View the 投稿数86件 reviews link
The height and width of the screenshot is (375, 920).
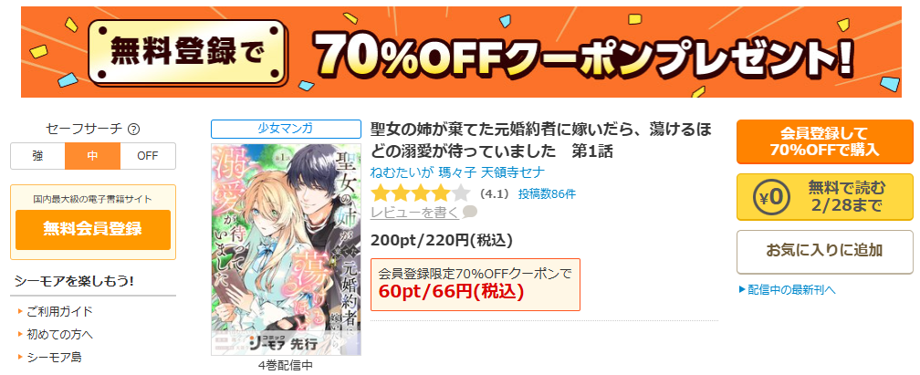pos(547,193)
